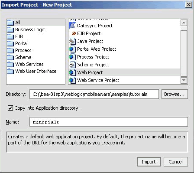
Task: Click the All category folder icon
Action: coord(10,23)
